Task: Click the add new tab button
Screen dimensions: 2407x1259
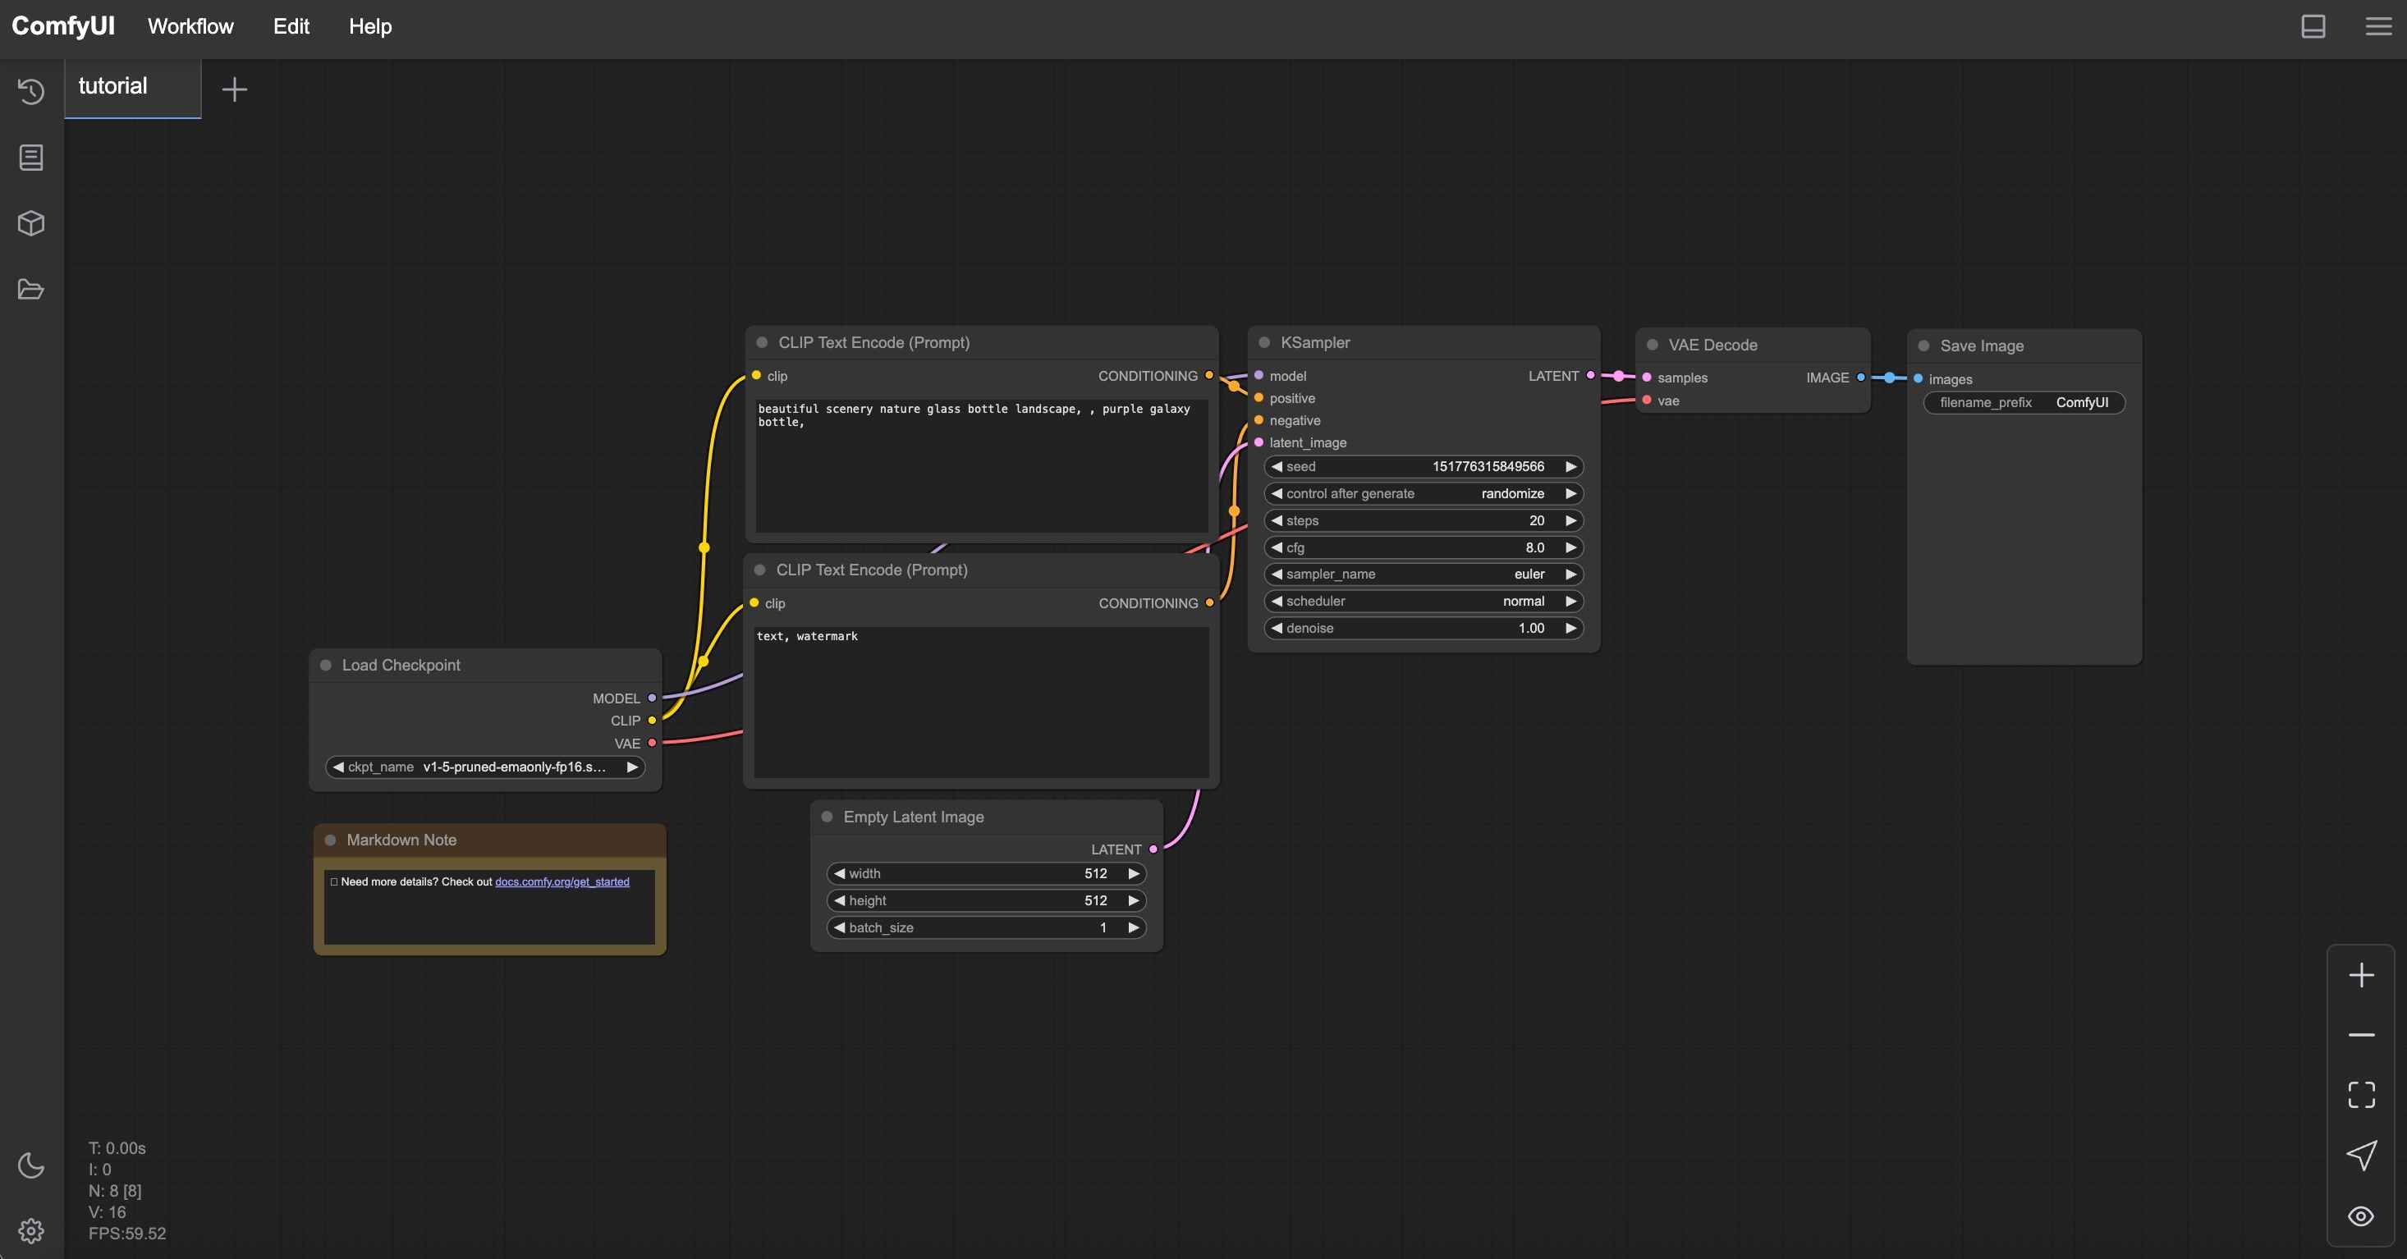Action: tap(234, 86)
